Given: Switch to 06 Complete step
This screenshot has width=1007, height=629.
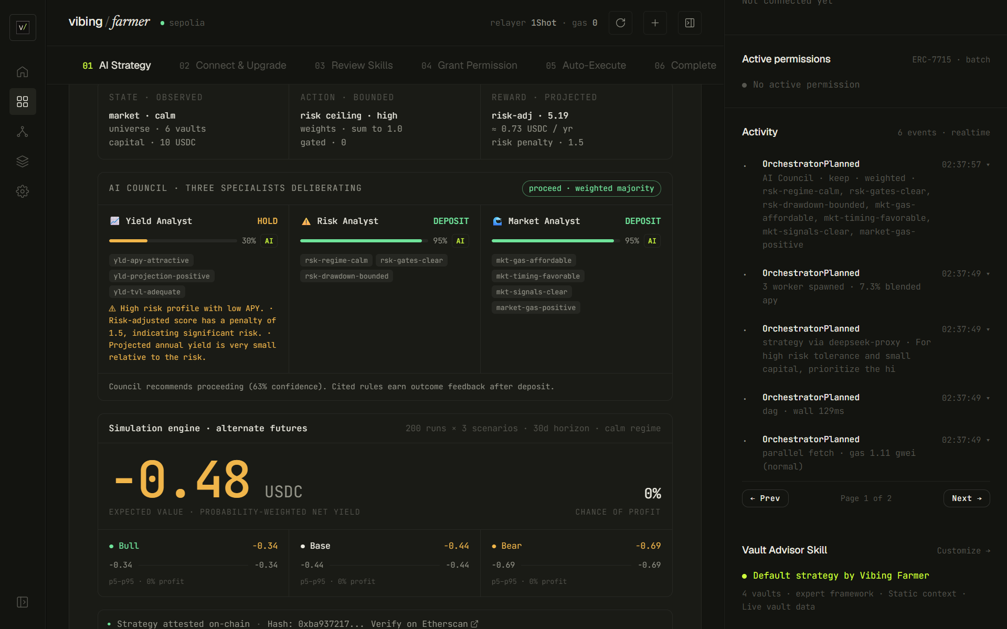Looking at the screenshot, I should tap(685, 66).
